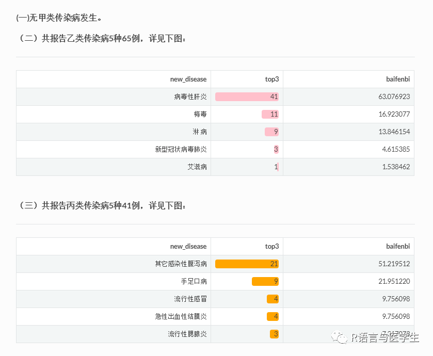This screenshot has width=433, height=356.
Task: Click the pink bar showing 41
Action: (247, 96)
